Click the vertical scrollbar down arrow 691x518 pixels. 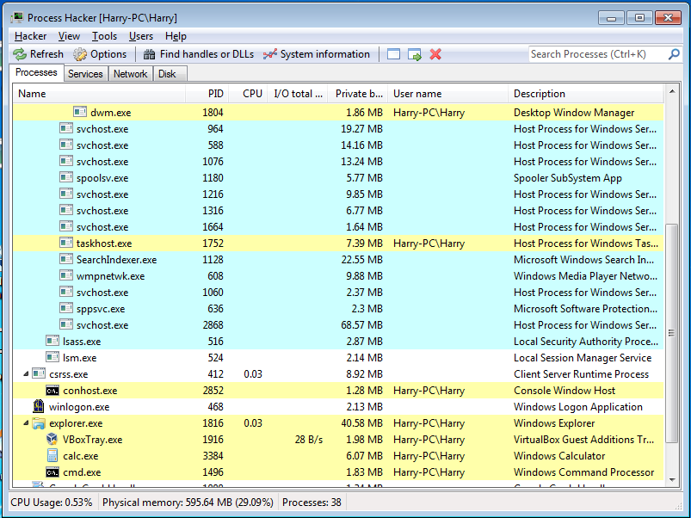tap(671, 480)
